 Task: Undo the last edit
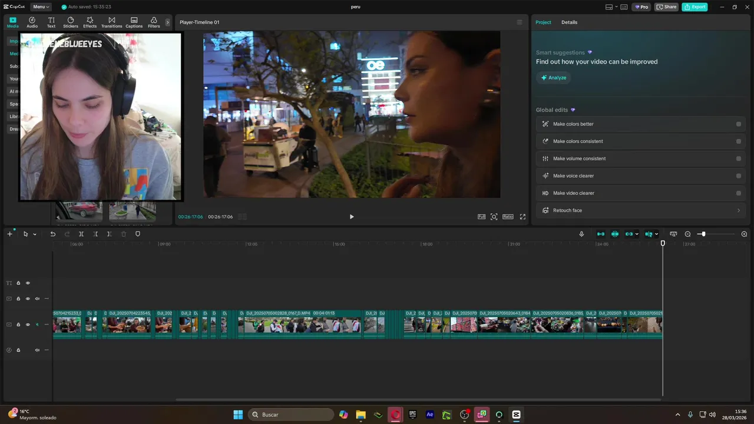52,234
